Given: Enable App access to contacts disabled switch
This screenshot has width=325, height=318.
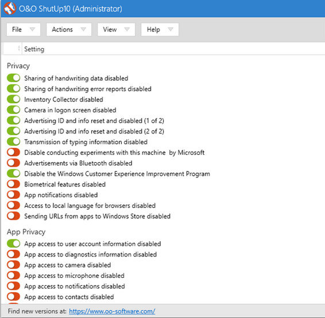Looking at the screenshot, I should click(x=13, y=297).
